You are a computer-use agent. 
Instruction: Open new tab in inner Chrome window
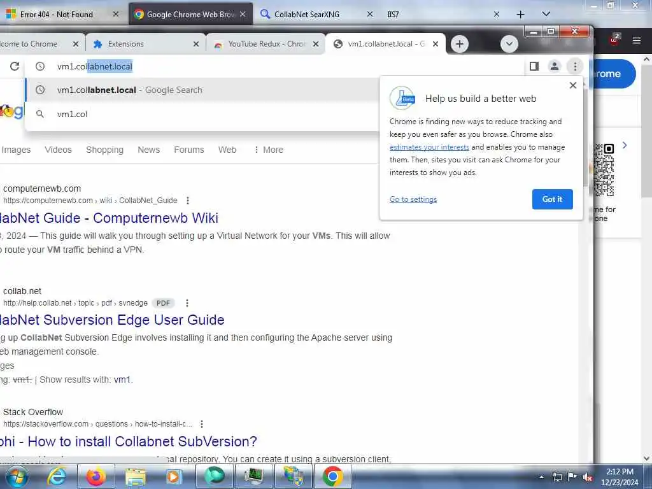tap(460, 44)
